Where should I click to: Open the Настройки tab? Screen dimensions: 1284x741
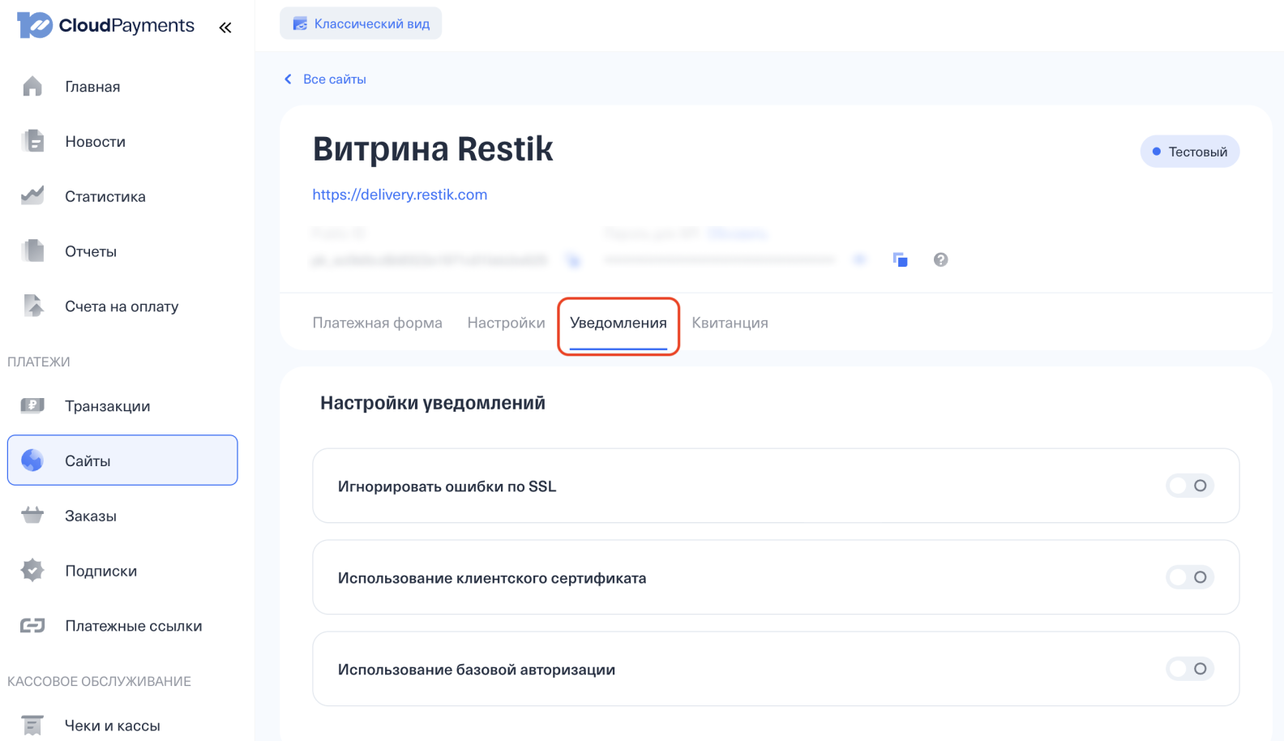tap(506, 323)
